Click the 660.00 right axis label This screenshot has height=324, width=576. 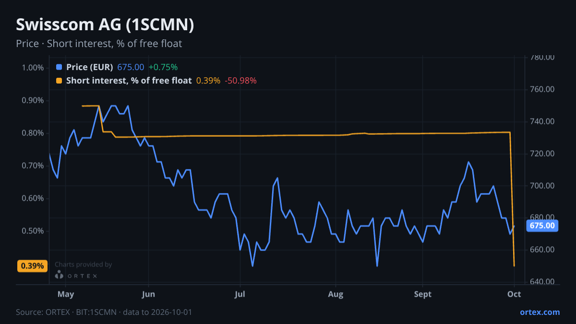542,250
